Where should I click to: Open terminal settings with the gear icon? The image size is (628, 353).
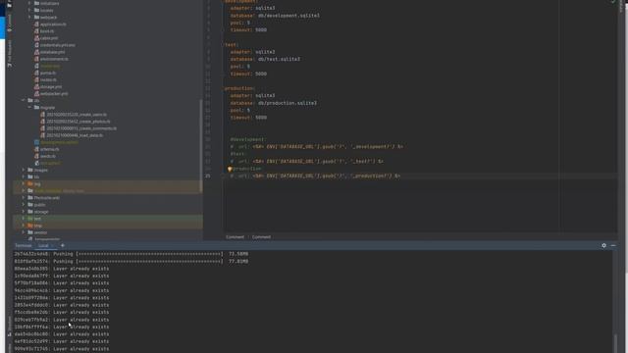(x=604, y=245)
